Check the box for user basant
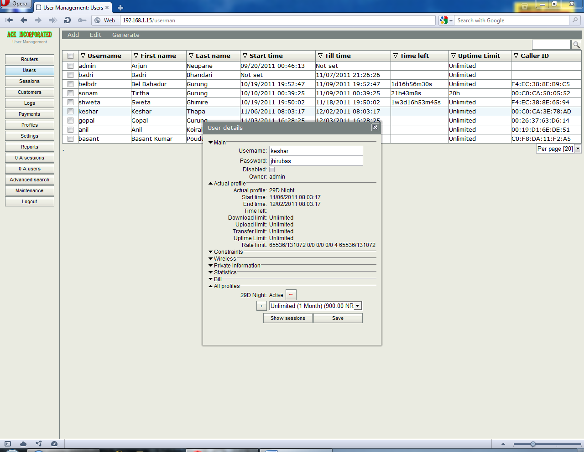The width and height of the screenshot is (584, 452). pos(70,139)
